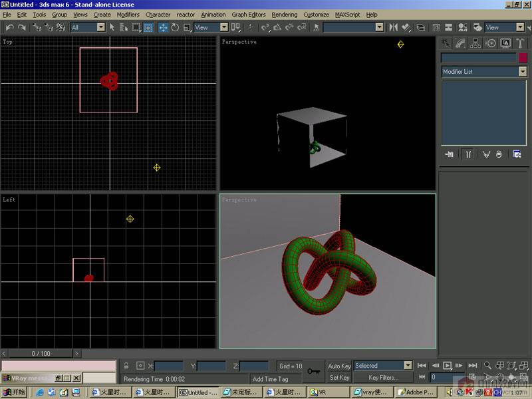Open the Layer Manager
Viewport: 532px width, 399px height.
[x=421, y=27]
